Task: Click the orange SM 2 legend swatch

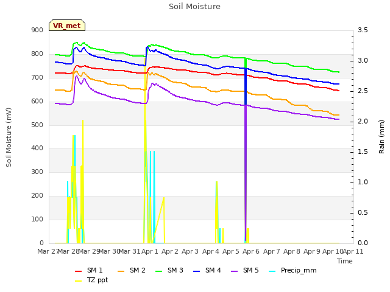Action: click(x=121, y=271)
